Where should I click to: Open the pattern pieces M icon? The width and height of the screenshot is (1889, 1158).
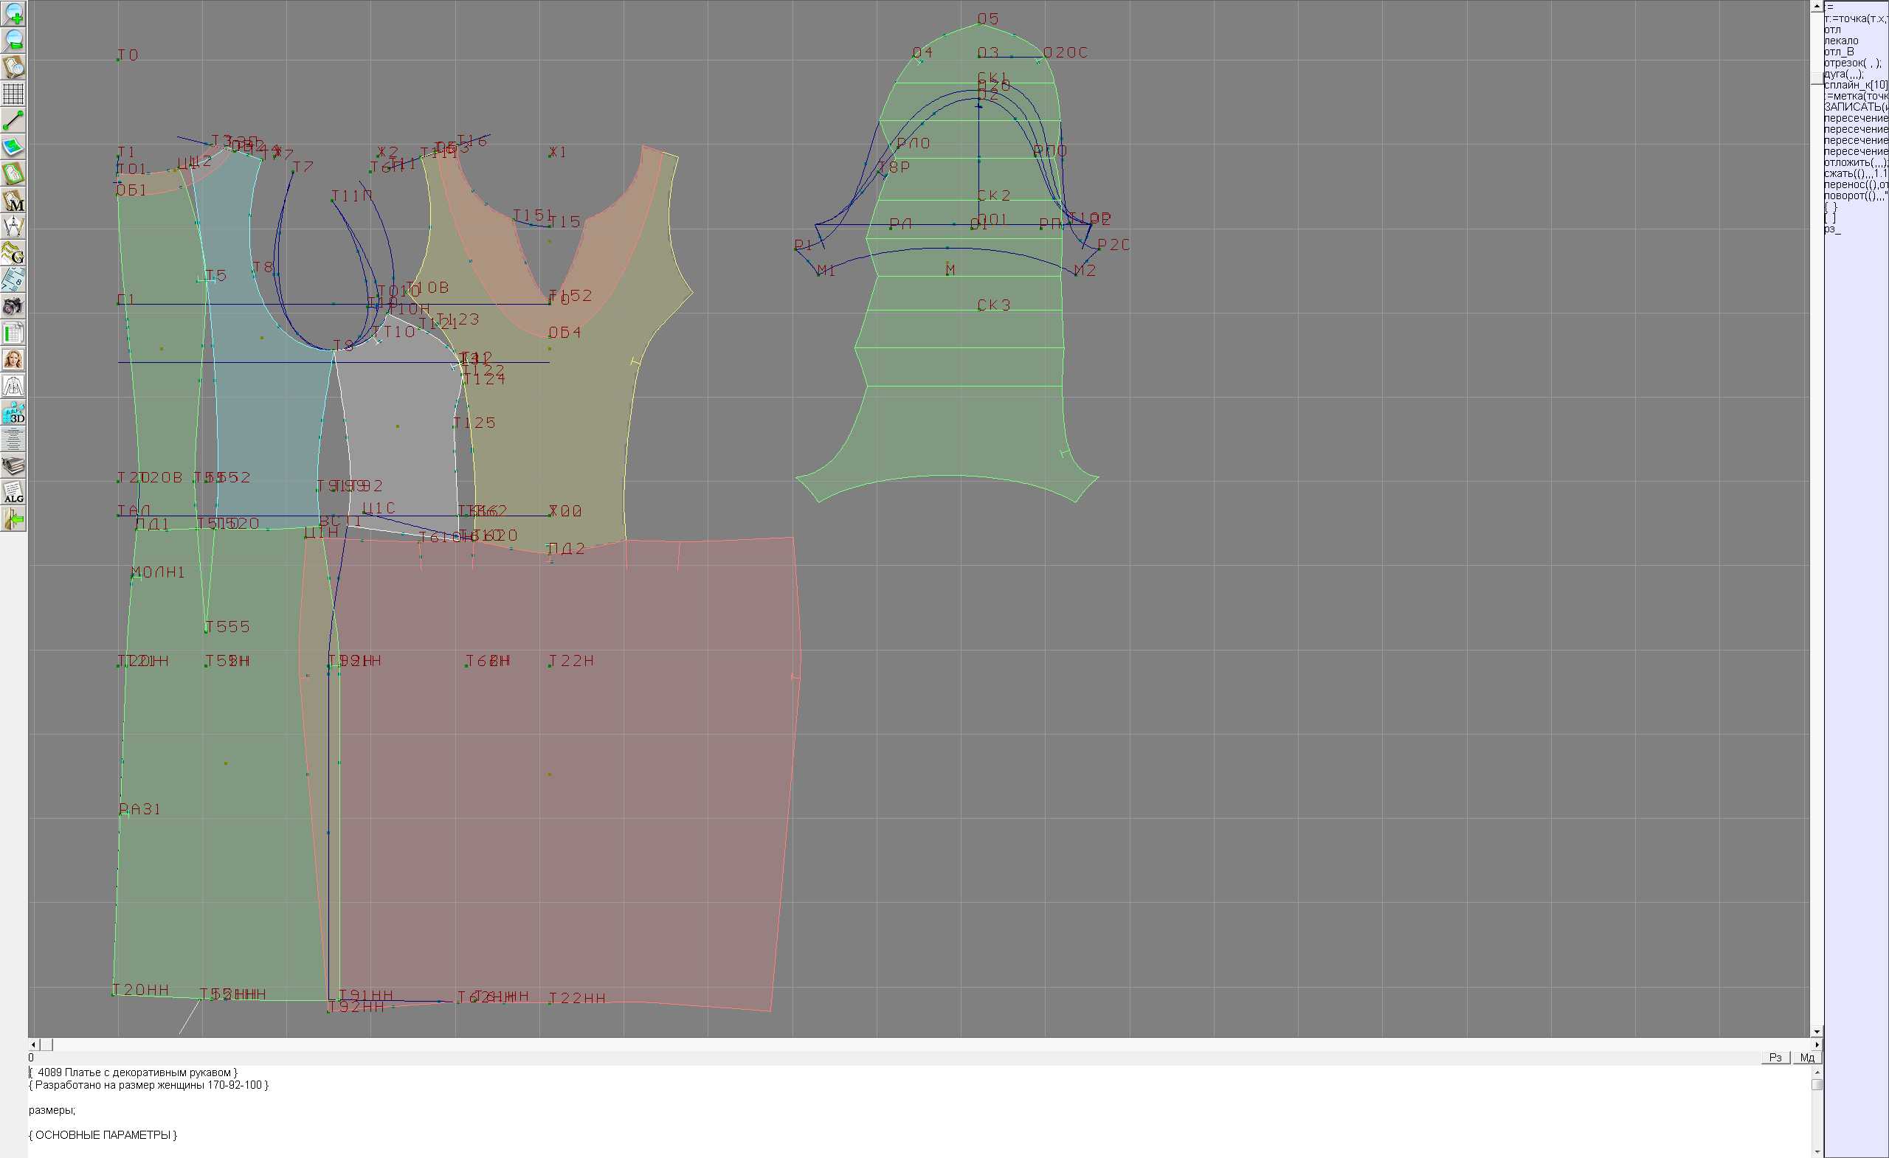click(x=14, y=200)
